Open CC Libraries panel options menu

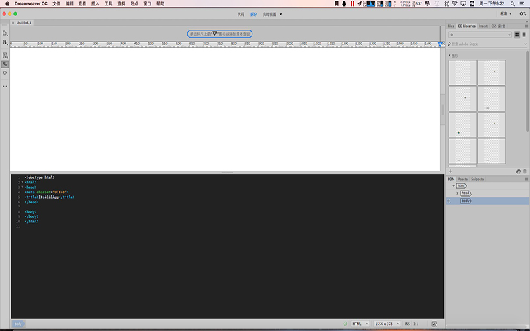tap(526, 26)
